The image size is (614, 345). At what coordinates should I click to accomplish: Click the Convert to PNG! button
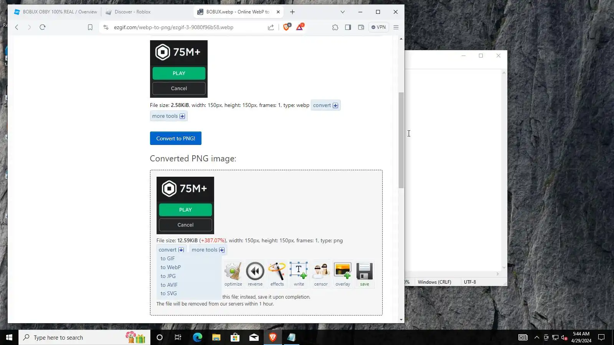[176, 138]
